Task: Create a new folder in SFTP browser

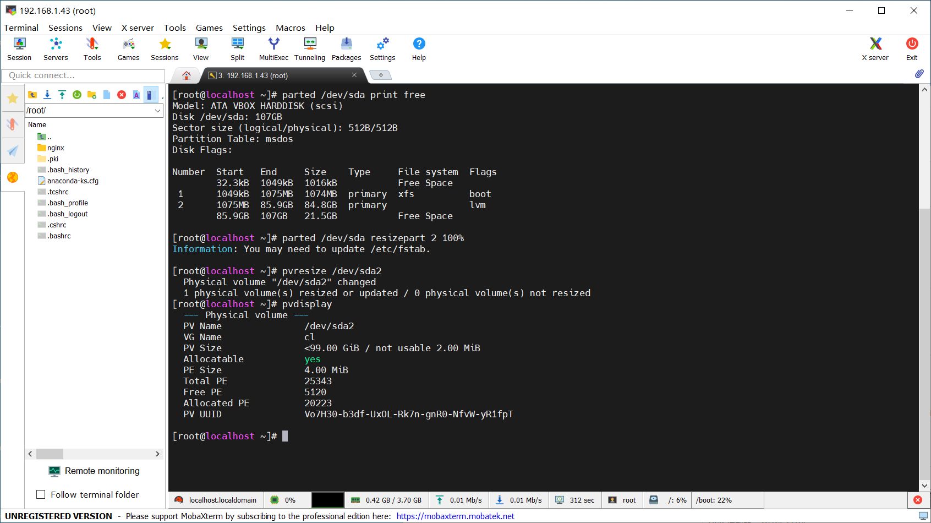Action: point(92,95)
